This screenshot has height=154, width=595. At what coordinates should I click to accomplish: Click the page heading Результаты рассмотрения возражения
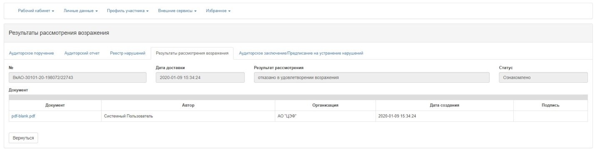pyautogui.click(x=59, y=33)
